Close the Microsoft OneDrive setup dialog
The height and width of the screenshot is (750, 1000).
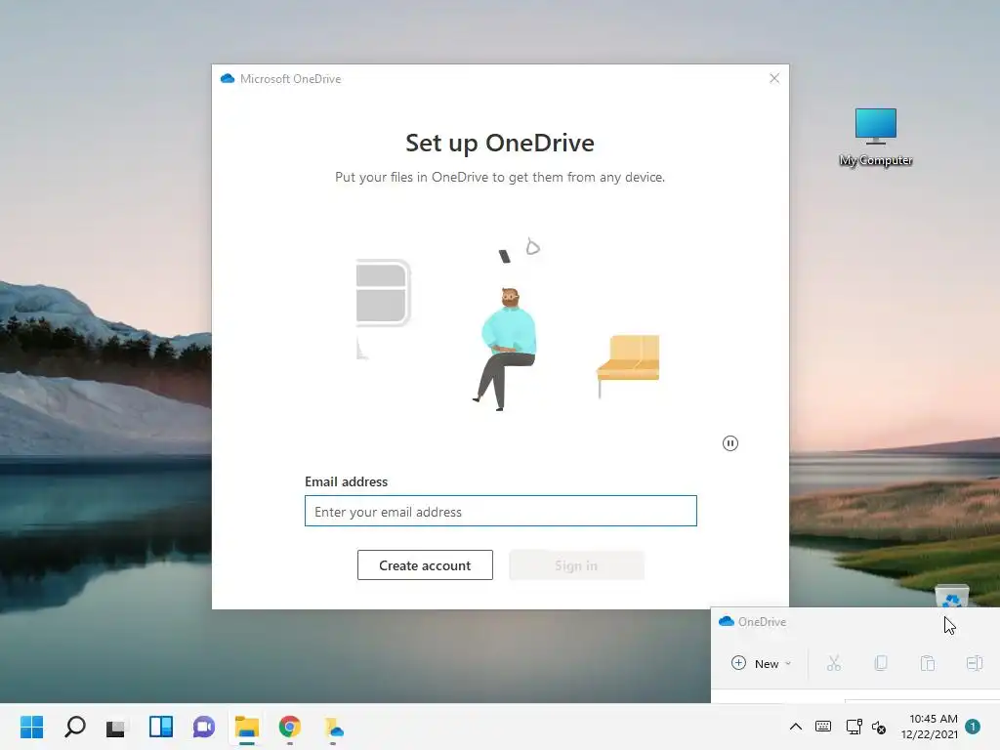click(x=774, y=78)
